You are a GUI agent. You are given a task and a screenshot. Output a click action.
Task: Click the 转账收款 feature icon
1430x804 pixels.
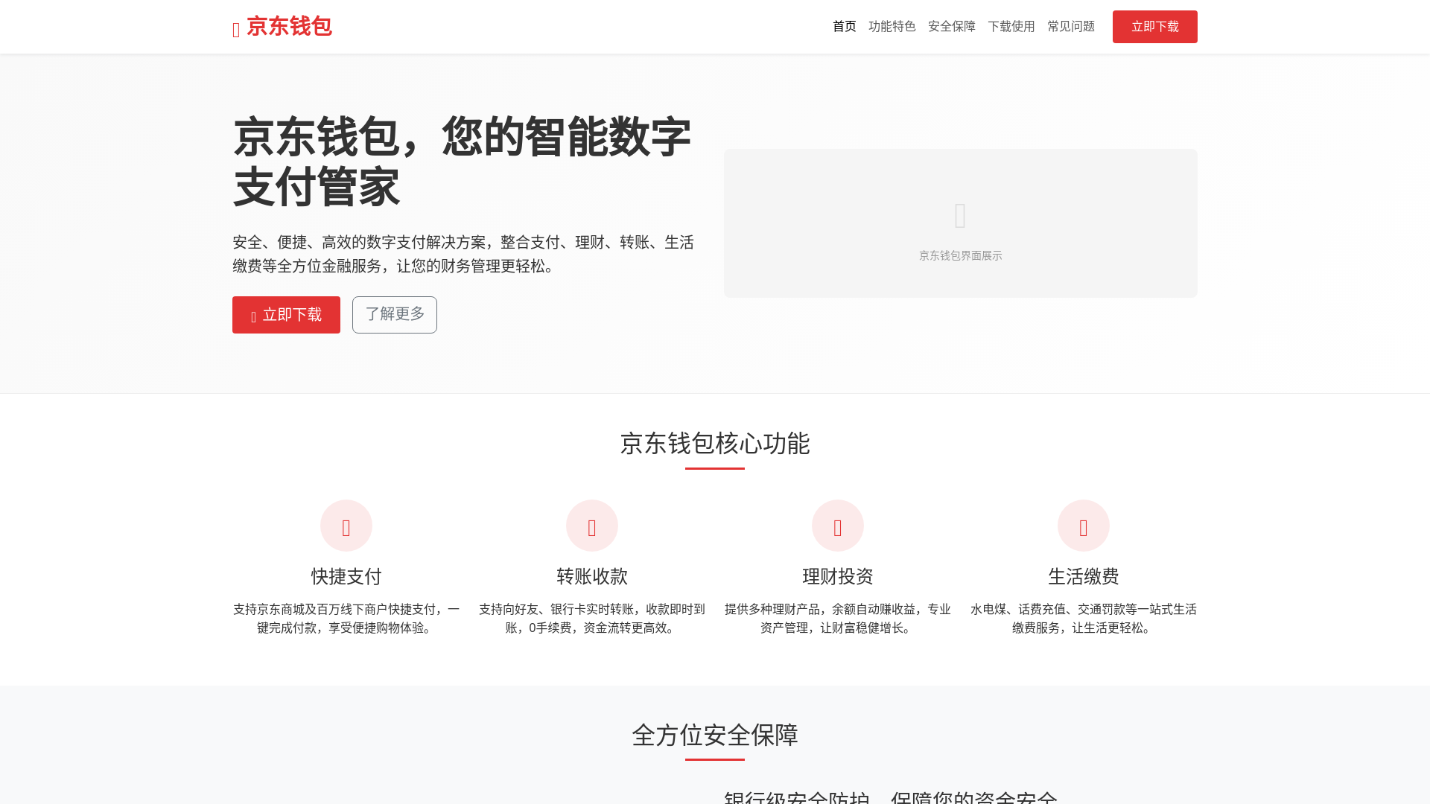point(592,526)
